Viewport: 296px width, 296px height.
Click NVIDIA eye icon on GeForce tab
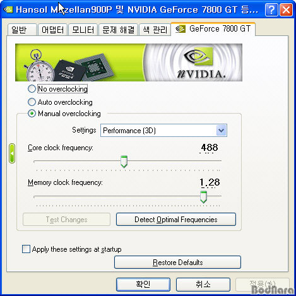coord(181,28)
